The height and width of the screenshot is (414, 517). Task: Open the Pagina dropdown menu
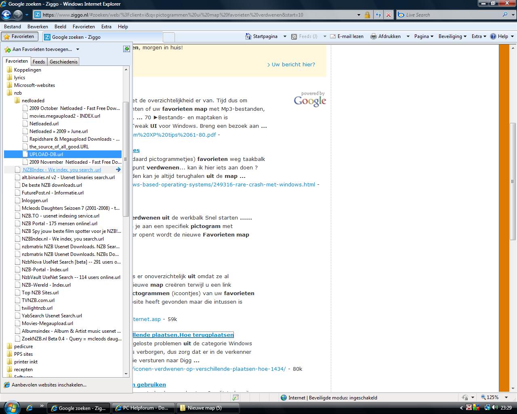[x=423, y=36]
